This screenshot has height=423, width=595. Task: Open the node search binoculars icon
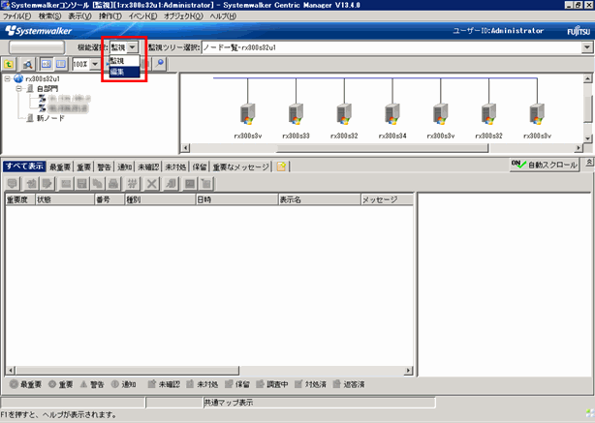[27, 64]
